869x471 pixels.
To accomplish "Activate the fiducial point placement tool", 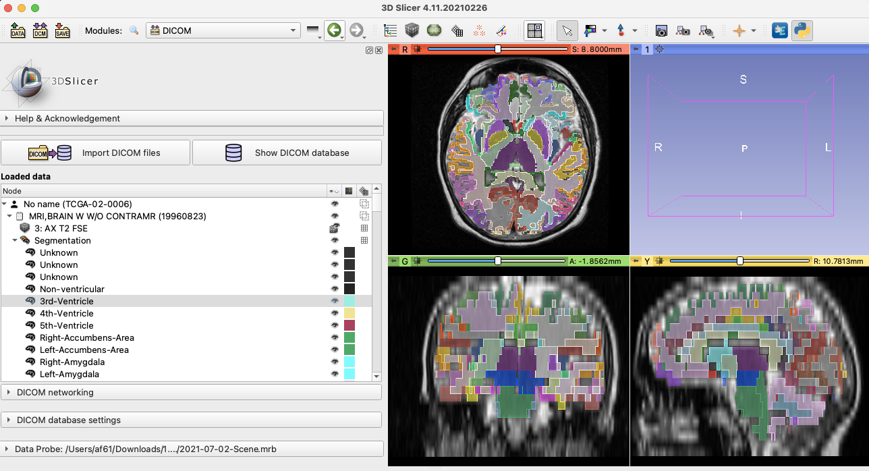I will click(x=621, y=30).
